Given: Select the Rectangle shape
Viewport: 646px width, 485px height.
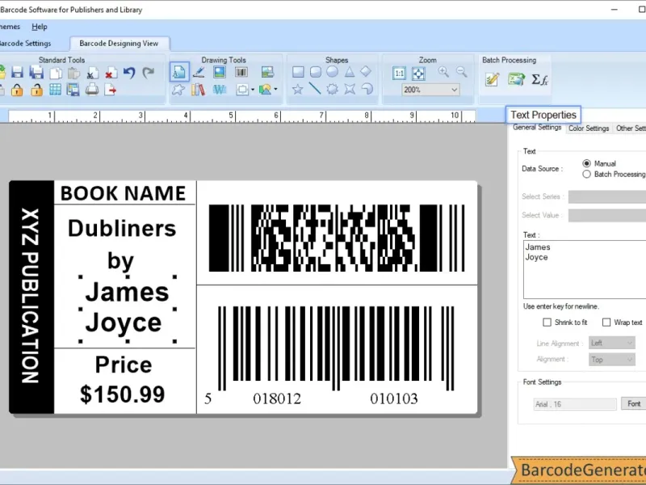Looking at the screenshot, I should point(298,72).
